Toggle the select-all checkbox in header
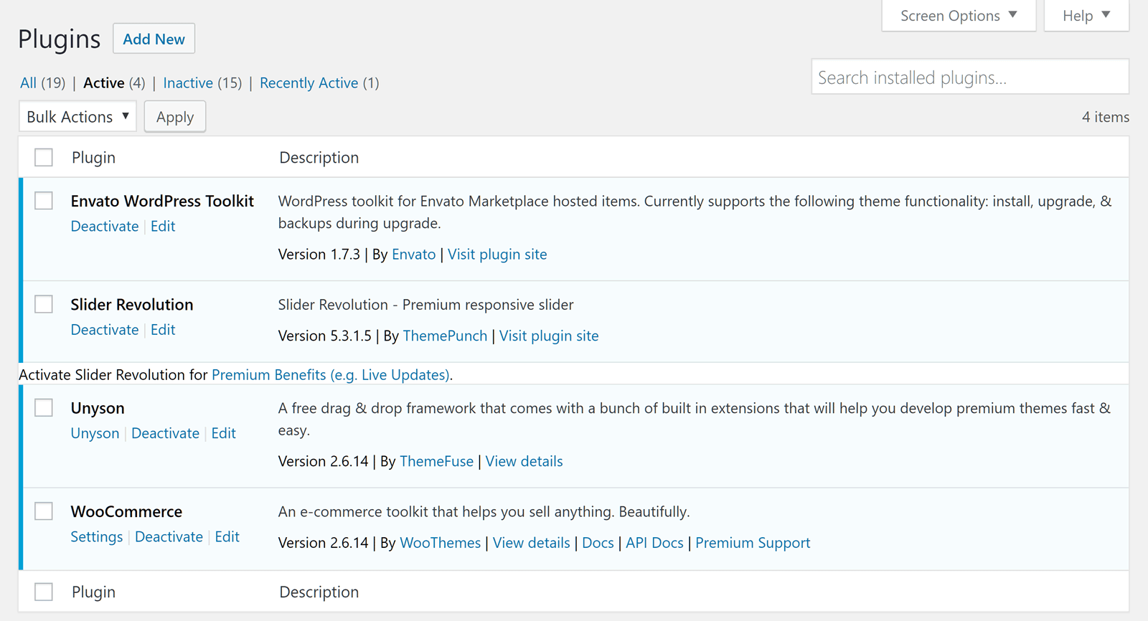Image resolution: width=1148 pixels, height=621 pixels. point(44,158)
